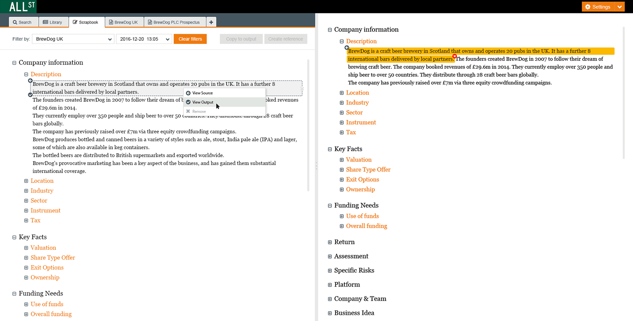Screen dimensions: 633x321
Task: Collapse Key Facts in left panel
Action: [x=14, y=237]
